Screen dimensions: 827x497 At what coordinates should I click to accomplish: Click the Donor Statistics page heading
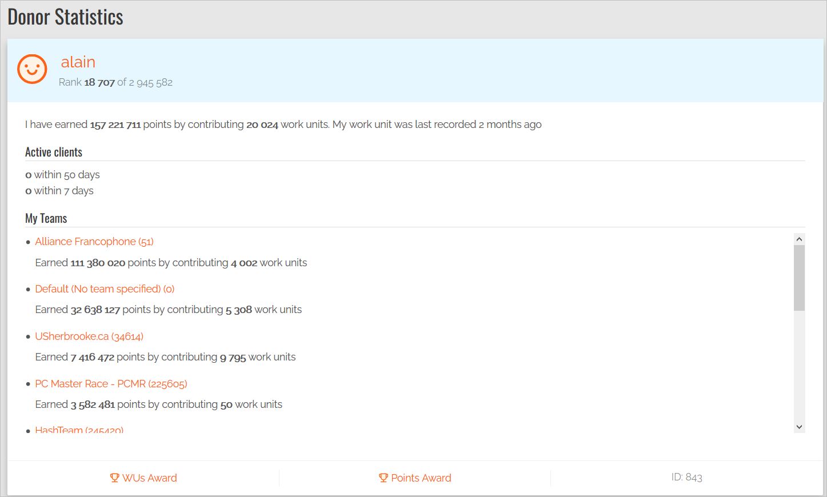coord(65,17)
